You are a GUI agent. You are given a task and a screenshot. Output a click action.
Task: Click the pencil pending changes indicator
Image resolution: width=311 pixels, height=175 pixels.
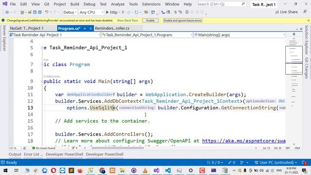(232, 162)
